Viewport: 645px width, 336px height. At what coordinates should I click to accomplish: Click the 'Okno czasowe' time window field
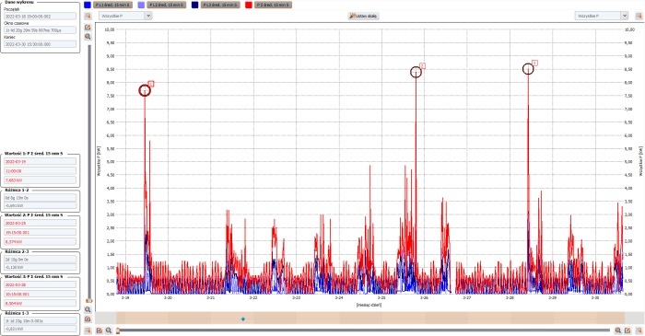[x=40, y=30]
